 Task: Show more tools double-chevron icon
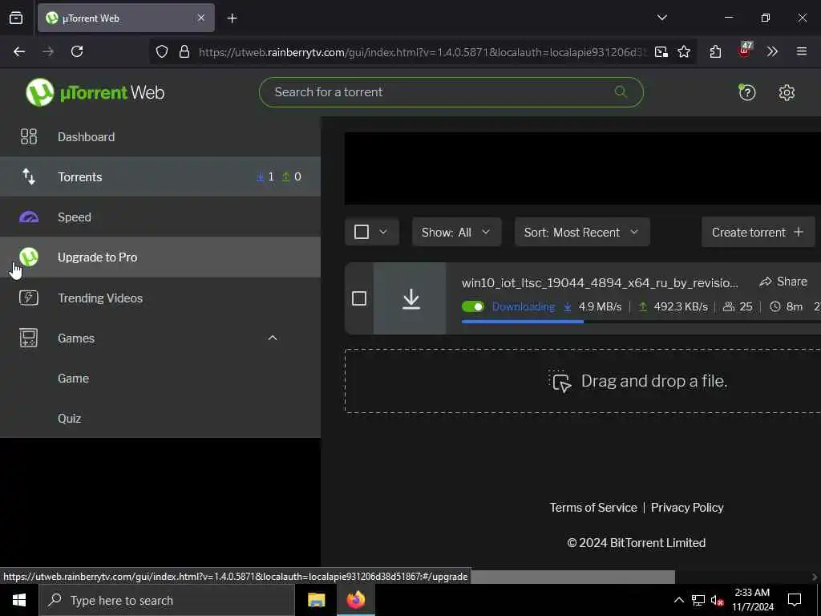(x=772, y=51)
